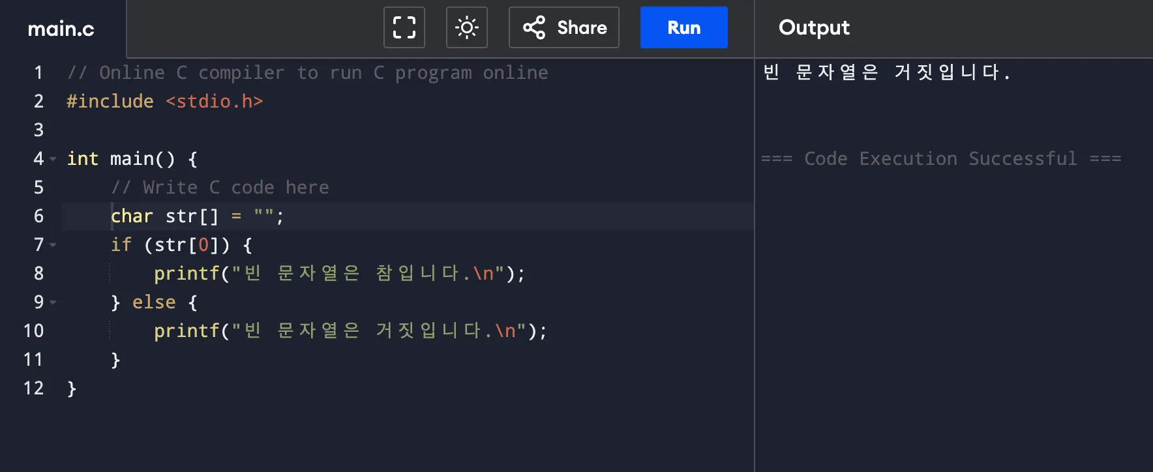Collapse the main() function fold arrow at line 4
1153x472 pixels.
pos(53,159)
